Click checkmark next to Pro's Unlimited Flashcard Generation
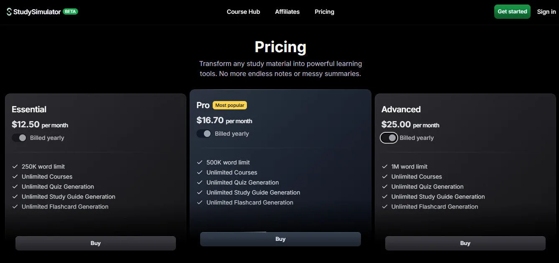The height and width of the screenshot is (263, 559). [x=200, y=202]
